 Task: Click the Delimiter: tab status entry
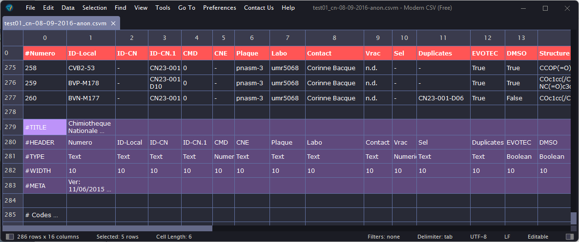pos(435,237)
